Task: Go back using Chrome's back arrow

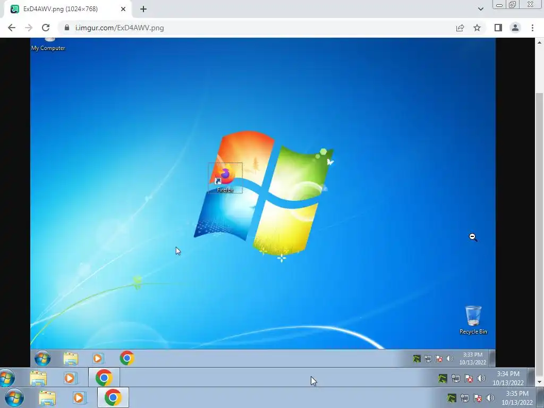Action: pyautogui.click(x=12, y=28)
